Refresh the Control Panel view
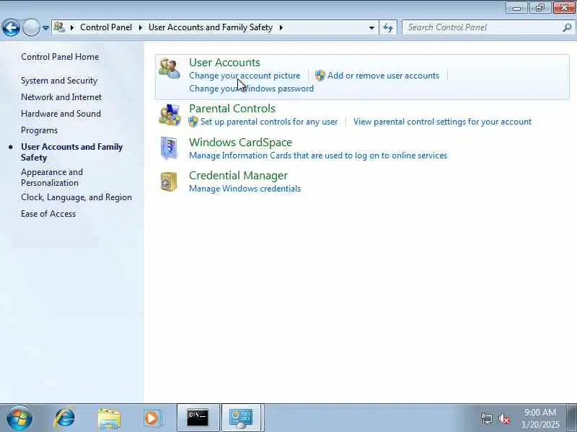Image resolution: width=577 pixels, height=432 pixels. click(388, 27)
